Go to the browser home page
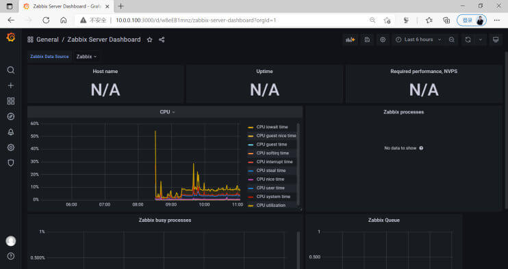508x269 pixels. pyautogui.click(x=64, y=20)
